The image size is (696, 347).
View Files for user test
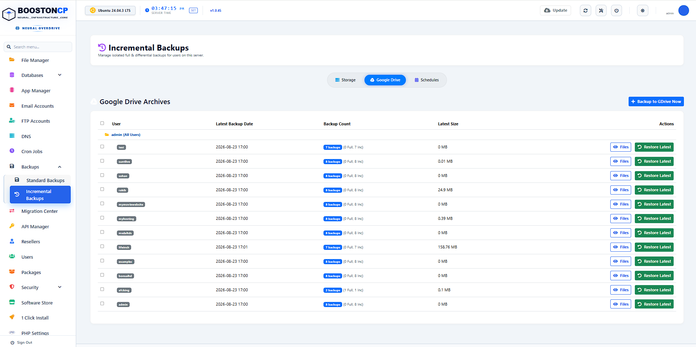coord(621,147)
